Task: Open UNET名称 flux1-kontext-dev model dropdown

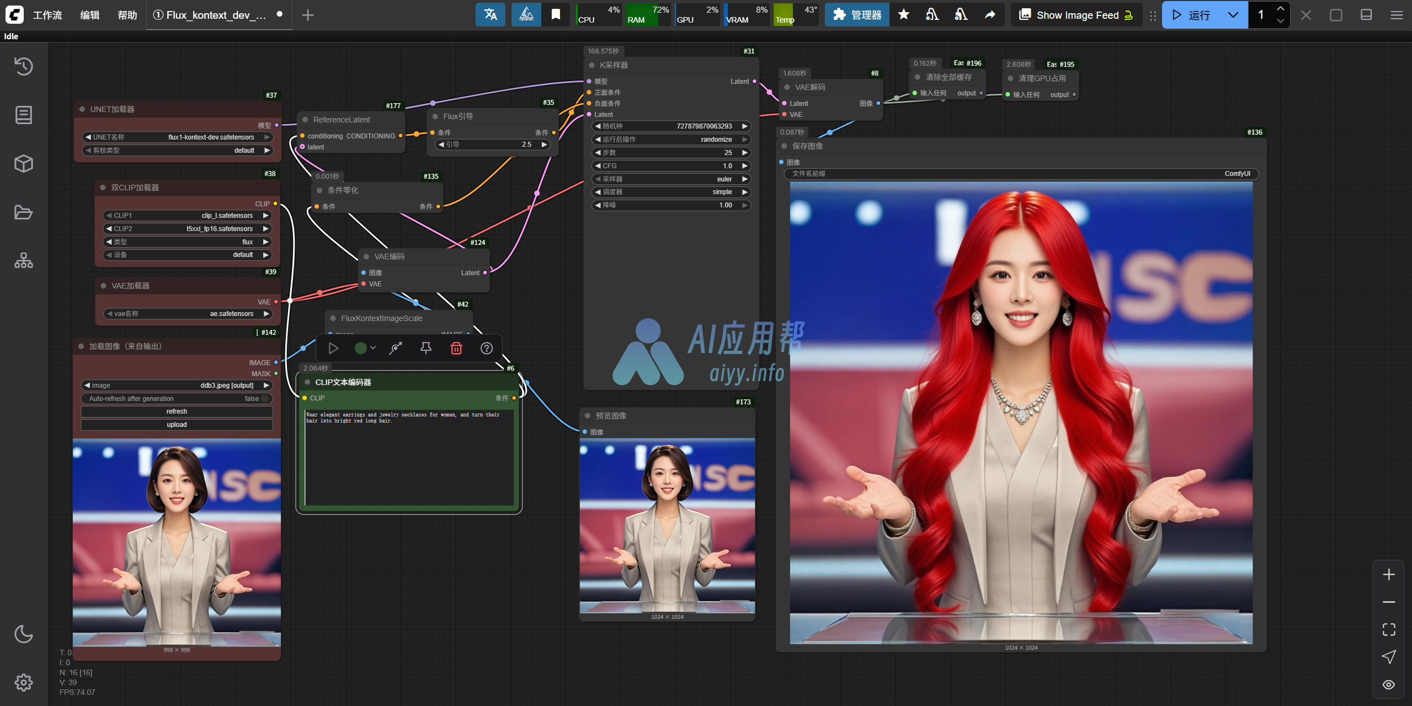Action: 177,137
